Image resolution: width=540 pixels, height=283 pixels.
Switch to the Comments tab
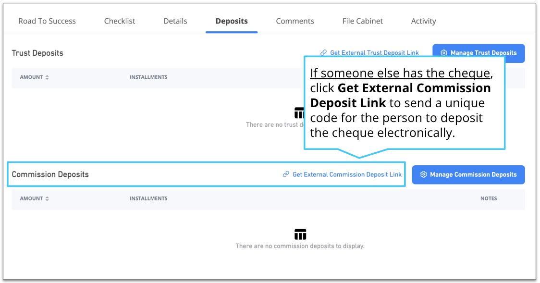295,21
